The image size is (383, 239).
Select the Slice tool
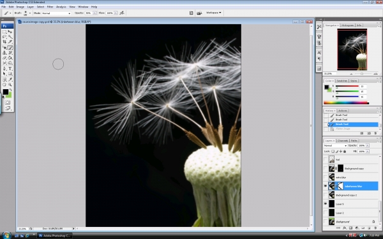point(10,42)
